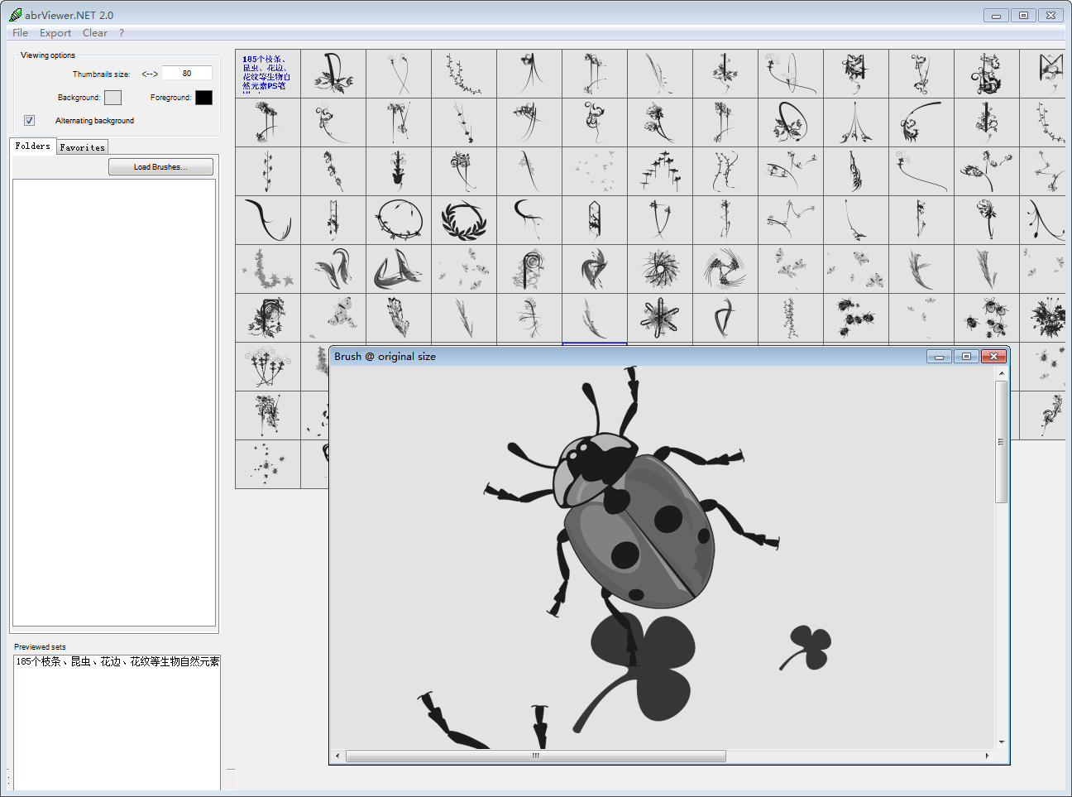Open the Export menu
1072x797 pixels.
click(55, 33)
